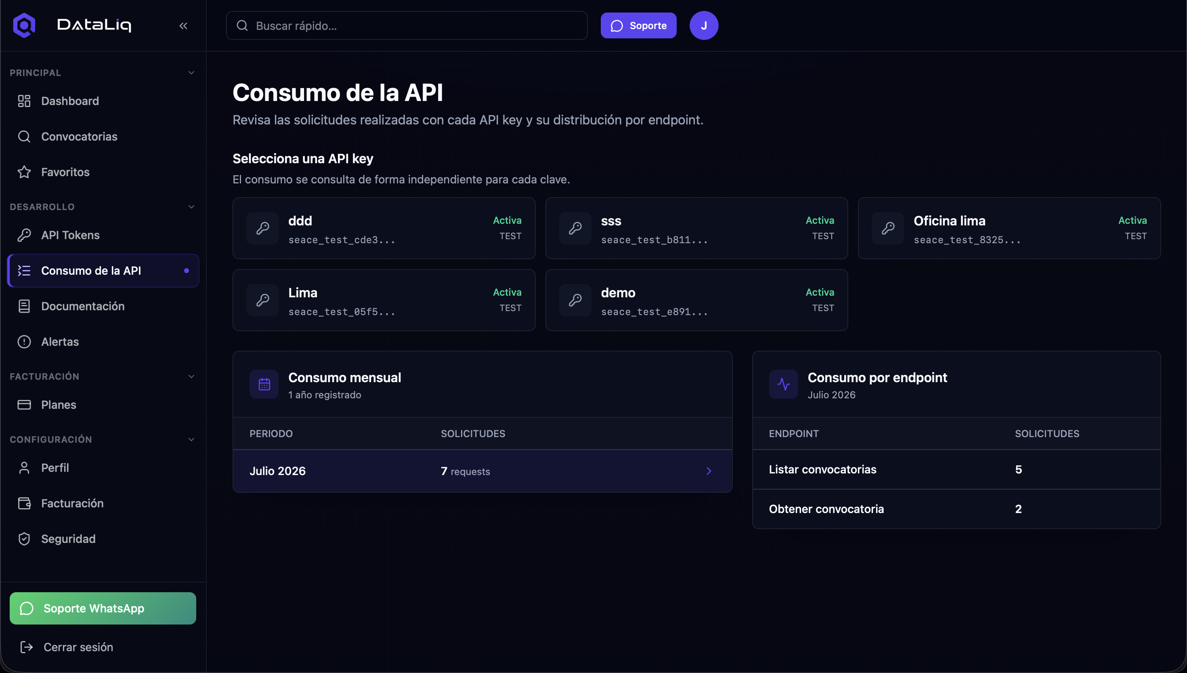Select the sss API key card
Viewport: 1187px width, 673px height.
(696, 228)
